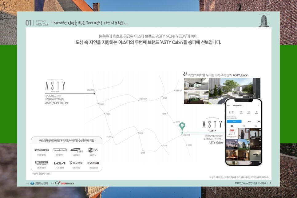Click the subtitle line mentioning 'ASTY NONHYEON'
The height and width of the screenshot is (198, 297).
point(148,36)
